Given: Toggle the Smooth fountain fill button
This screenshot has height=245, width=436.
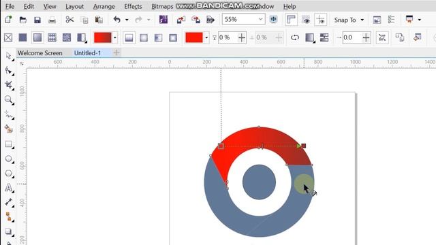Looking at the screenshot, I should pyautogui.click(x=324, y=37).
